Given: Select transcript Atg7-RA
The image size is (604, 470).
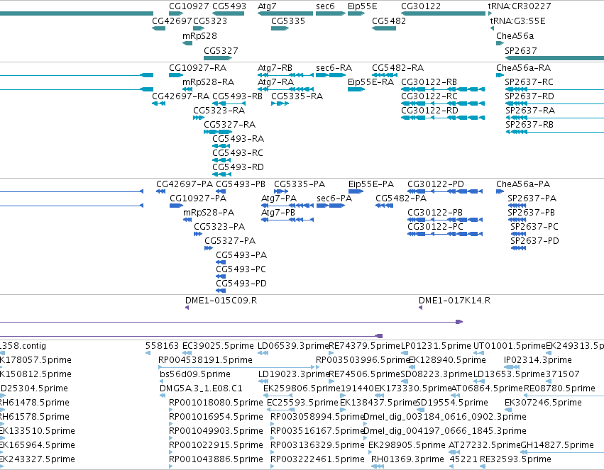Looking at the screenshot, I should (x=276, y=82).
